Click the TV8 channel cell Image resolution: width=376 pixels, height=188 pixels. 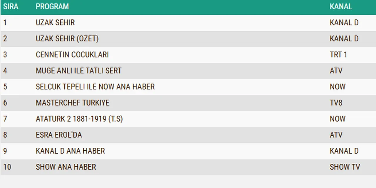(336, 103)
